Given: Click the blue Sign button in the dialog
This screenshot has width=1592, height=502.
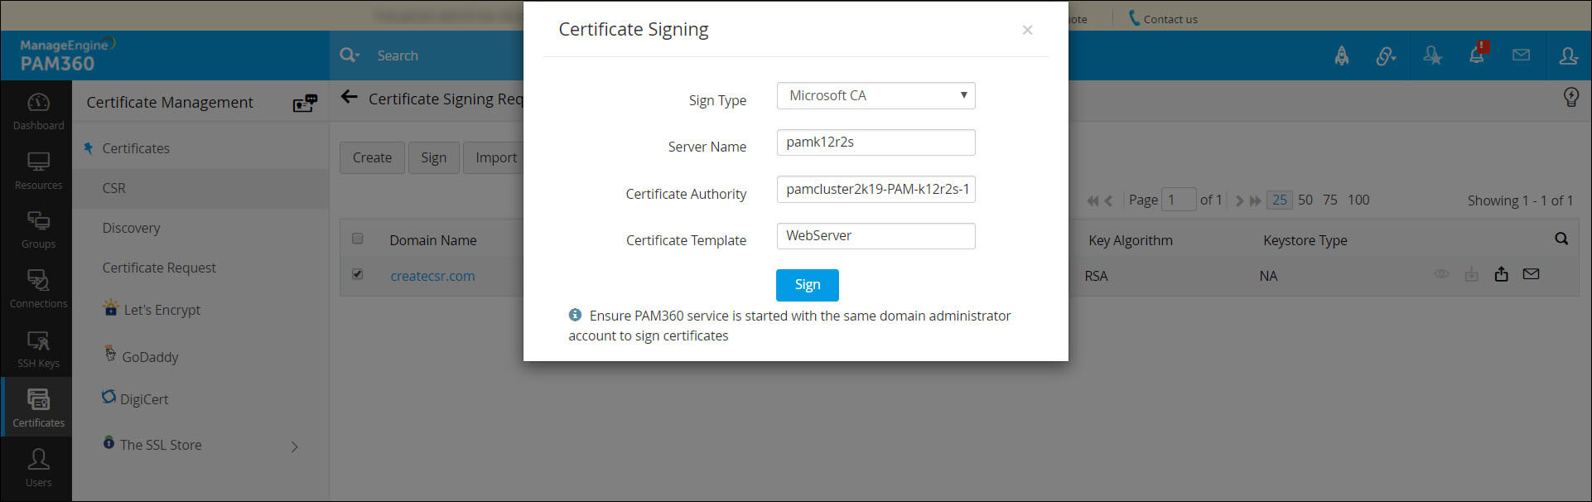Looking at the screenshot, I should click(807, 285).
